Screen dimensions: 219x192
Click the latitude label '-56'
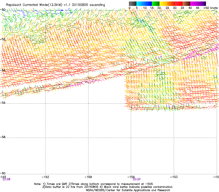pyautogui.click(x=3, y=103)
